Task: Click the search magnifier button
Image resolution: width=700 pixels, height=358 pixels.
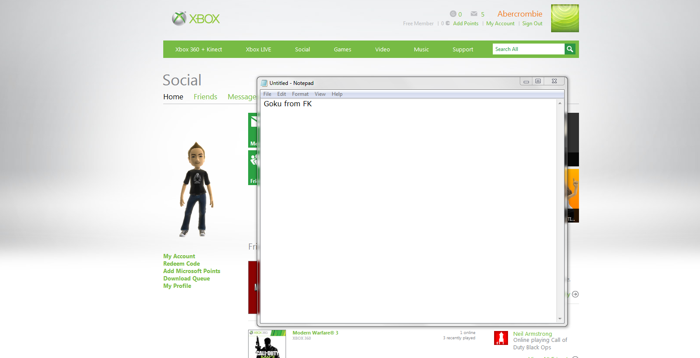Action: [x=570, y=49]
